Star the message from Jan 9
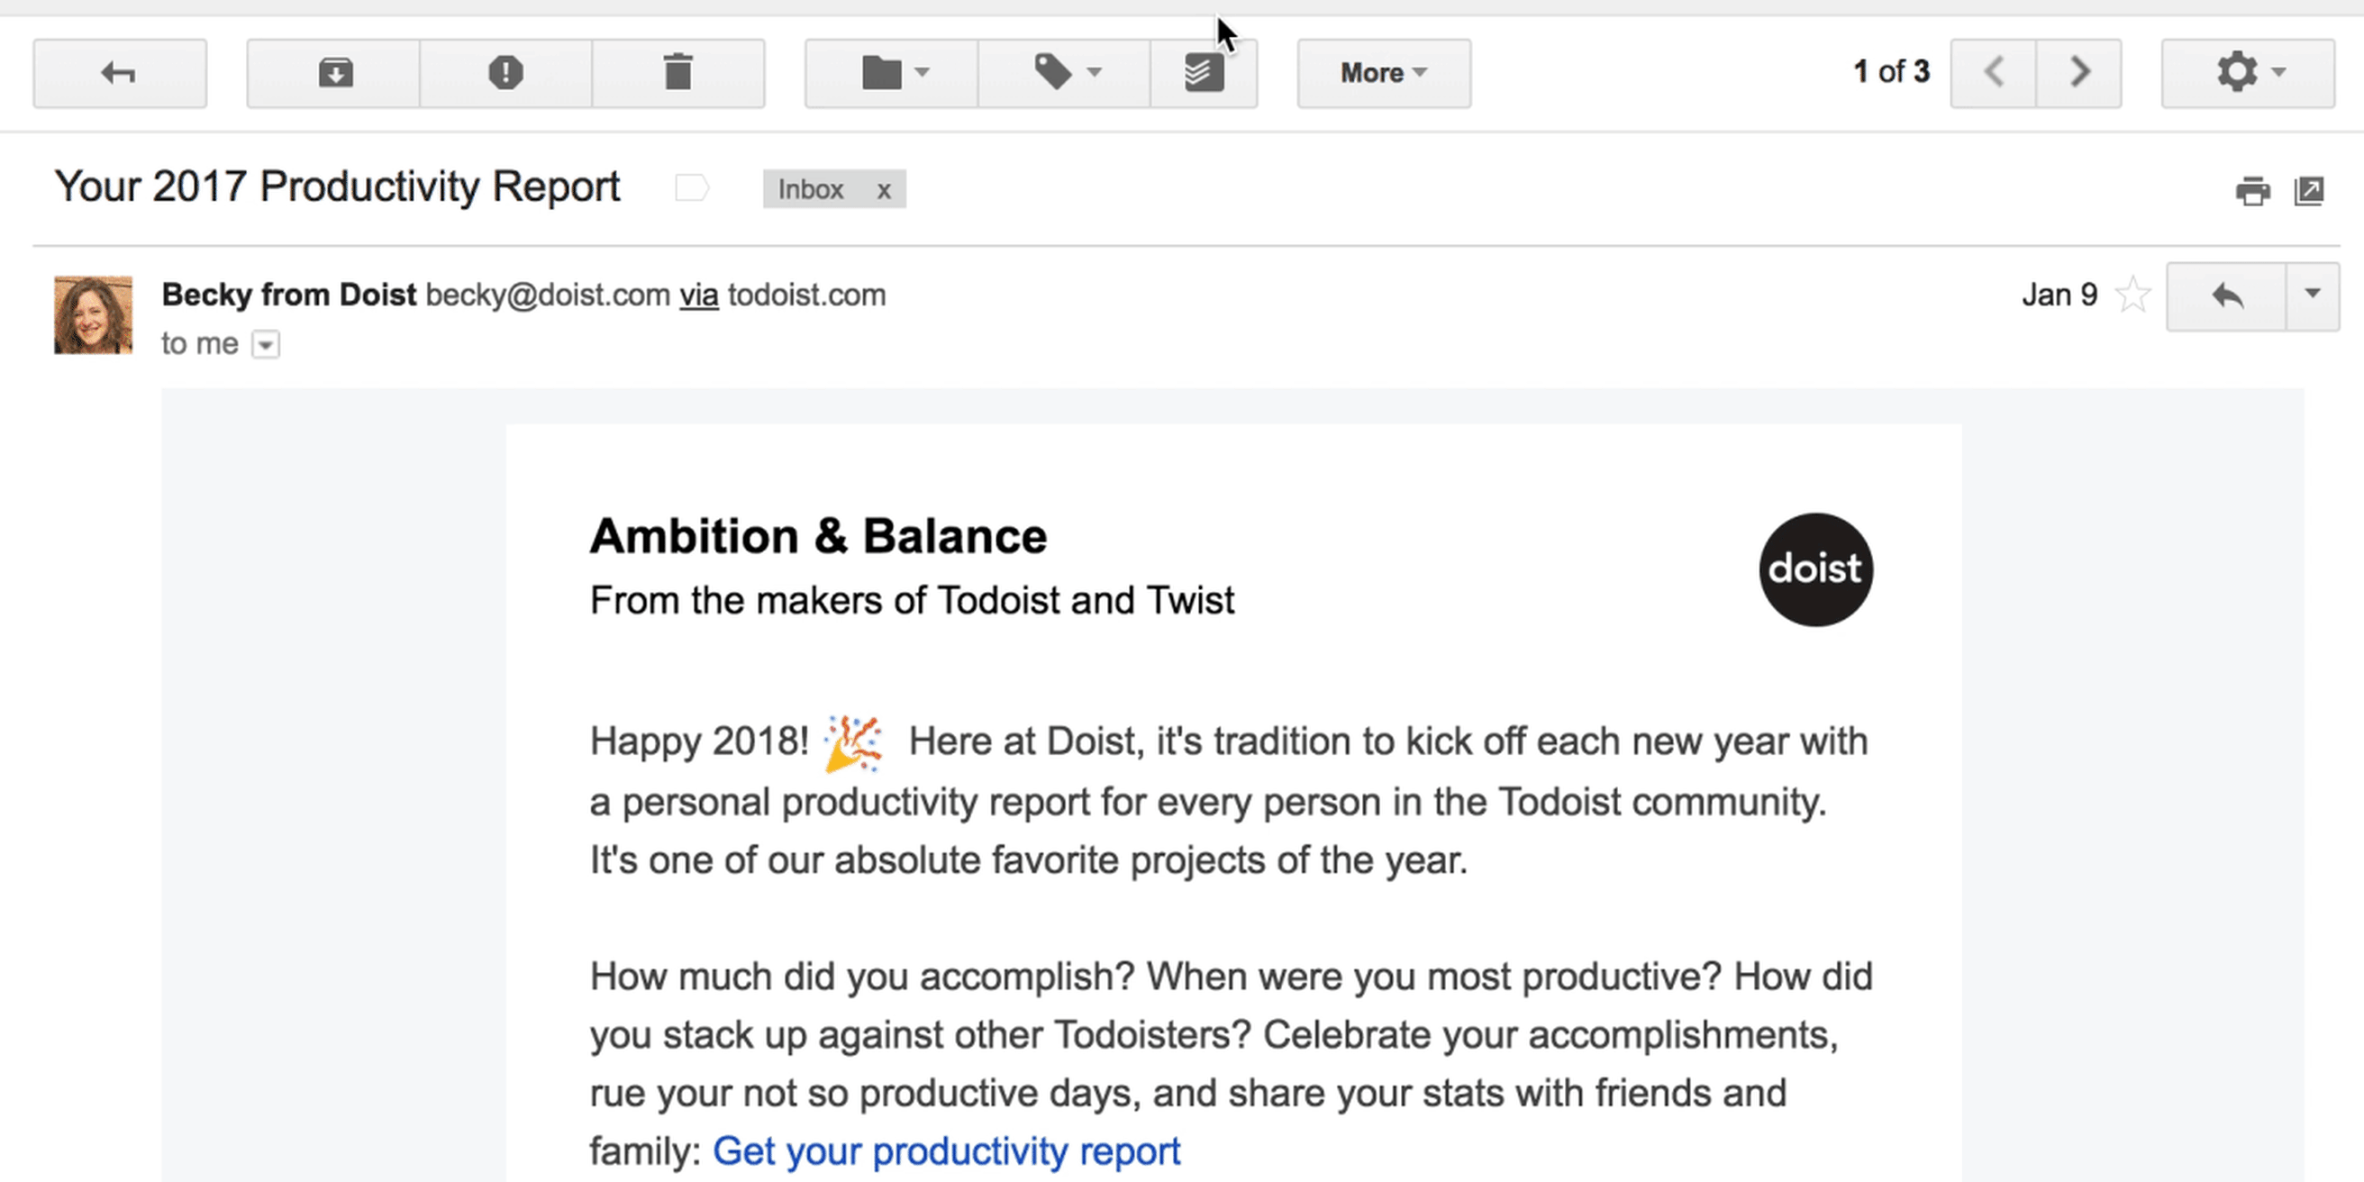This screenshot has width=2364, height=1182. click(2132, 295)
